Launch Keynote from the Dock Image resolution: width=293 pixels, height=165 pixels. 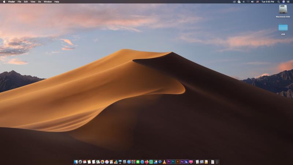[120, 162]
